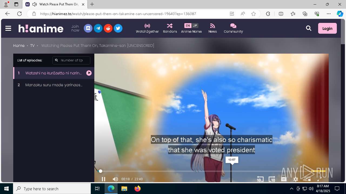Image resolution: width=346 pixels, height=194 pixels.
Task: Enable picture-in-picture mode in player
Action: pos(308,179)
